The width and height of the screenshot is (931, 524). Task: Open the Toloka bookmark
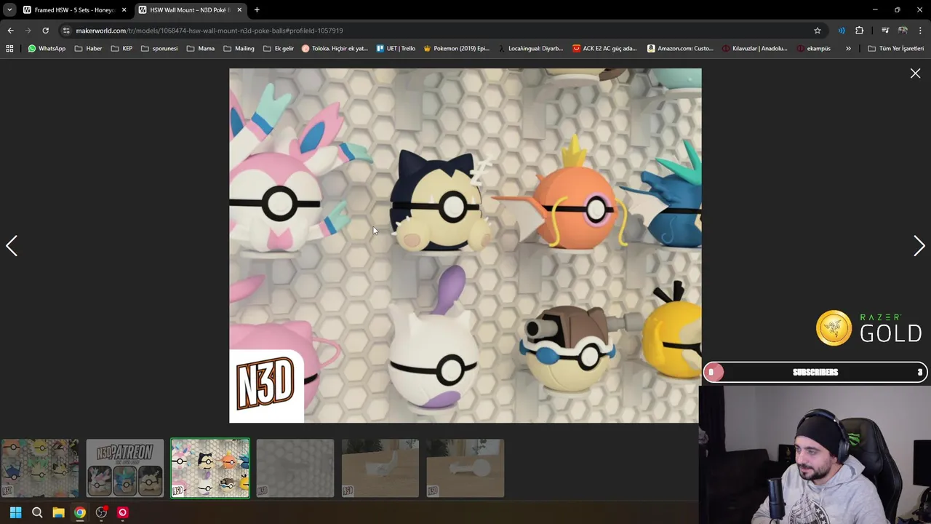pos(335,49)
